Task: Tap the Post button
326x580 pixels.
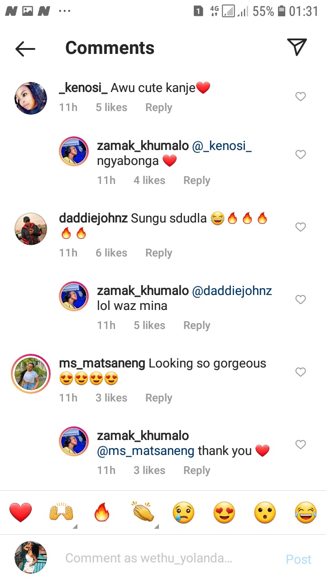Action: click(x=299, y=559)
